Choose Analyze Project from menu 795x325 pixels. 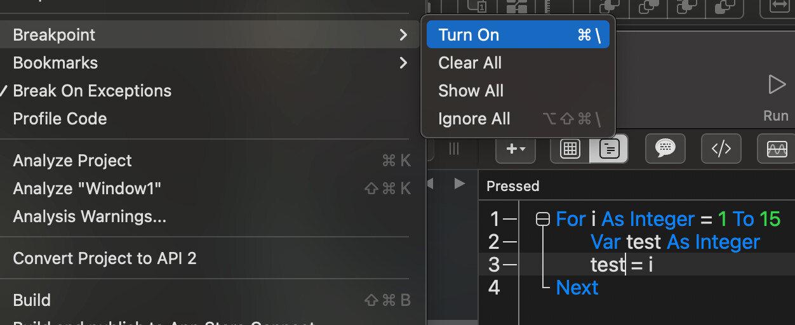[72, 161]
